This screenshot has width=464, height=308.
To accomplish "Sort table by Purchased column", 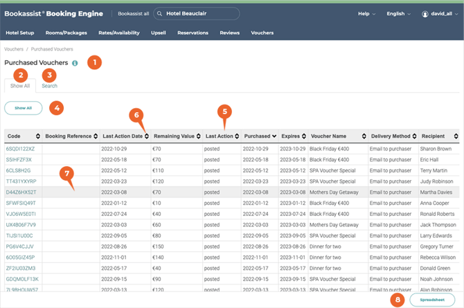I will point(258,136).
